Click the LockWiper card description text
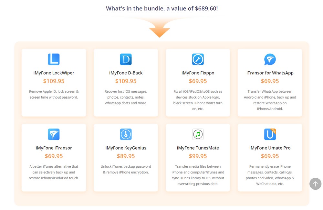The height and width of the screenshot is (210, 323). click(x=54, y=94)
